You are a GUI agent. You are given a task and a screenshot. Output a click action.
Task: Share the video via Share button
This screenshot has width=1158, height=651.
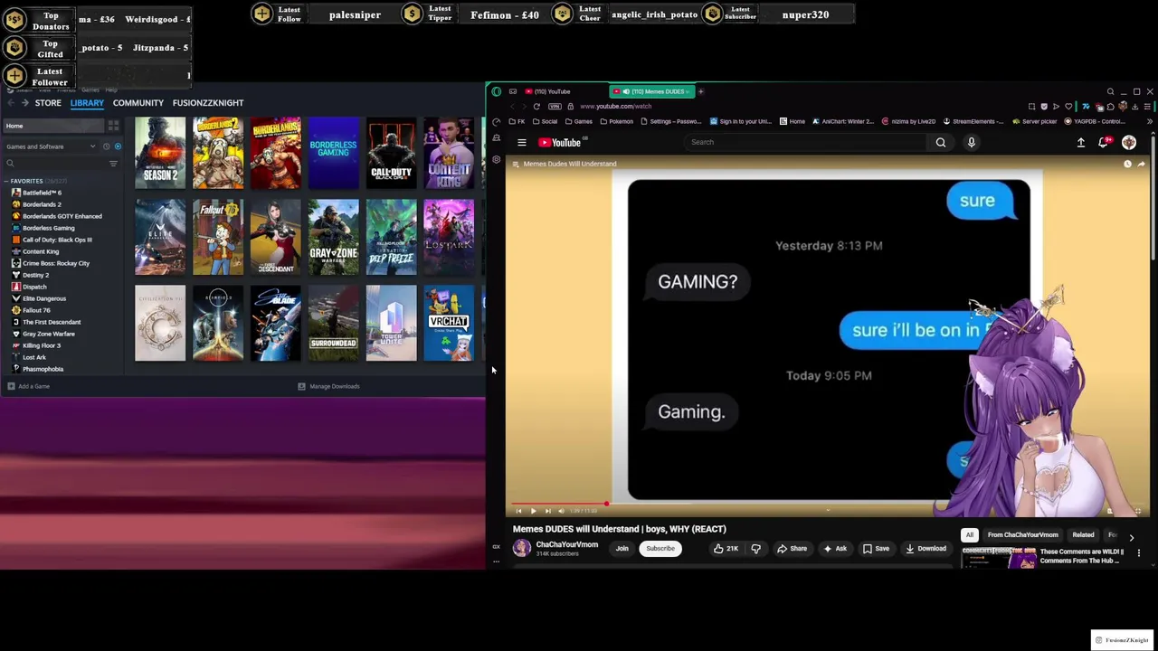[792, 549]
